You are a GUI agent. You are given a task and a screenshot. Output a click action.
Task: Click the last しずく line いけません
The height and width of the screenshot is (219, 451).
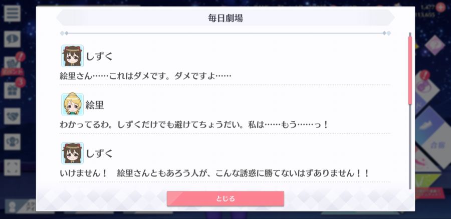coord(214,173)
